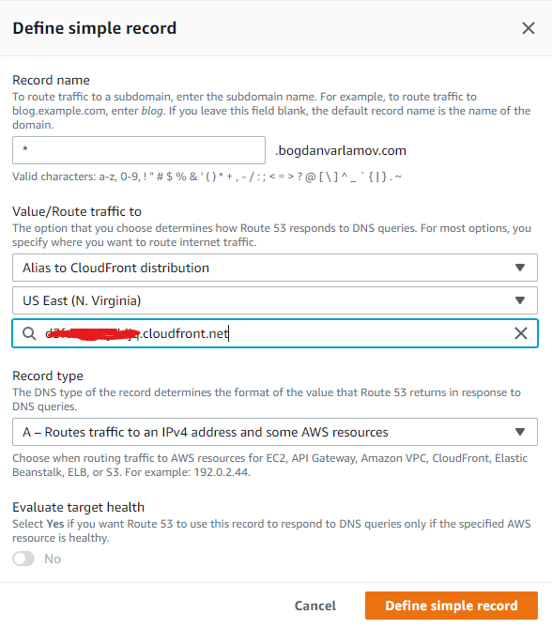Image resolution: width=552 pixels, height=629 pixels.
Task: Toggle Evaluate target health switch
Action: click(x=23, y=559)
